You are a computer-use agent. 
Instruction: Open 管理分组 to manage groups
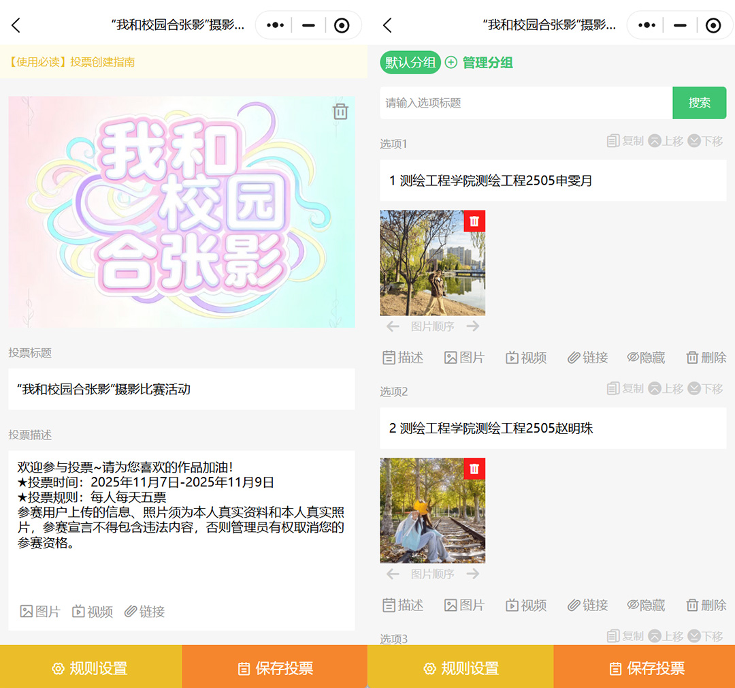pos(479,63)
